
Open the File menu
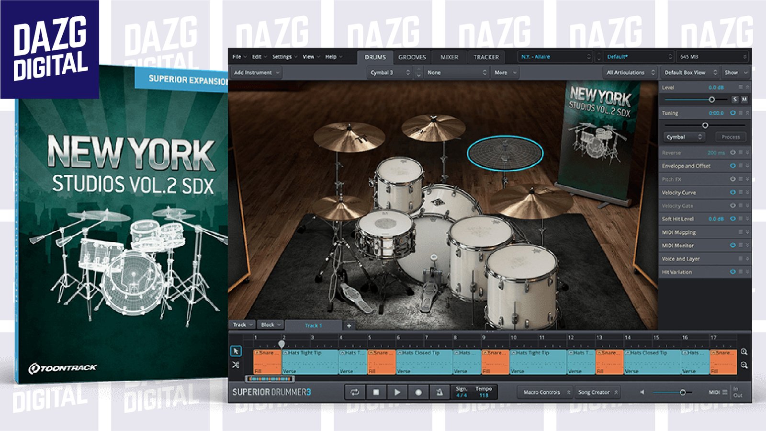pos(239,57)
